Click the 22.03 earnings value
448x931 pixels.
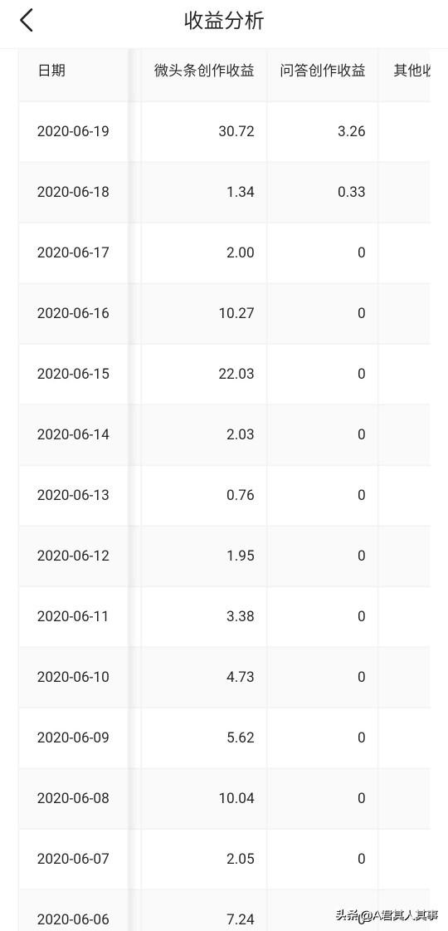point(236,374)
